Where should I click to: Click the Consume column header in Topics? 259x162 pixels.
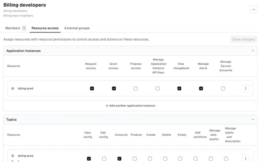tap(121, 135)
